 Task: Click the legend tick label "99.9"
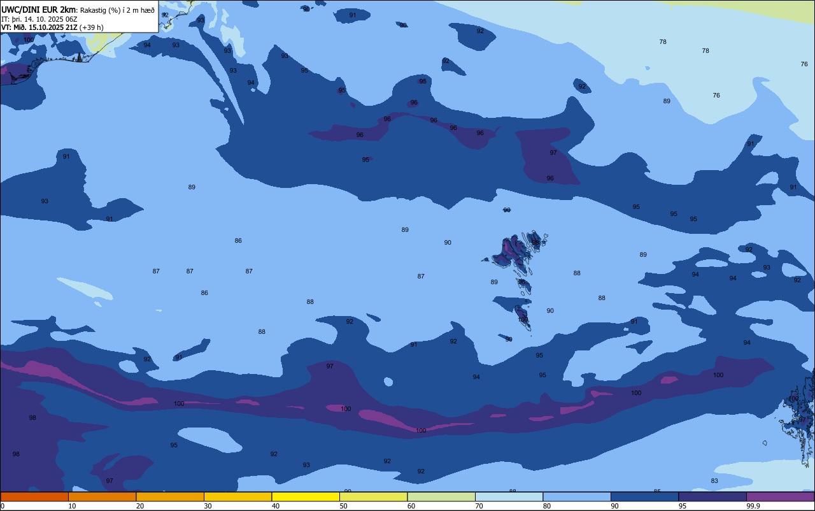click(x=753, y=506)
